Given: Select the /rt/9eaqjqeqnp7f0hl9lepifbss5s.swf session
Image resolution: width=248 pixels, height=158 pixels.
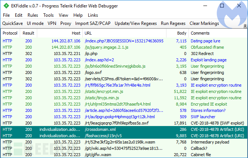Looking at the screenshot, I should coord(124,123).
